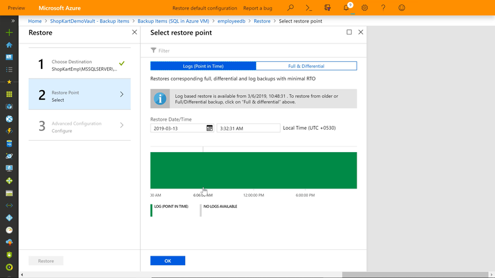This screenshot has width=495, height=278.
Task: Select the Logs (Point in Time) tab
Action: pyautogui.click(x=203, y=66)
